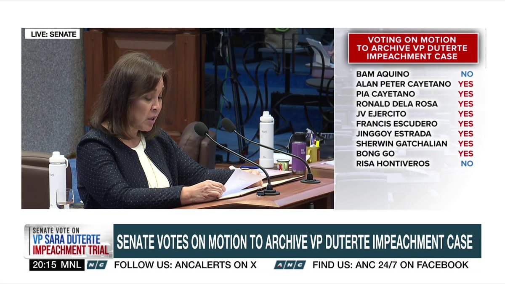
Task: Select the name FRANCIS ESCUDERO
Action: pyautogui.click(x=397, y=124)
